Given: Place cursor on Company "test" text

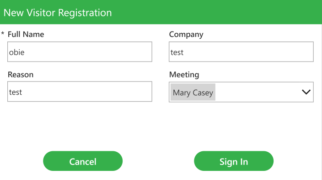Looking at the screenshot, I should [x=177, y=52].
